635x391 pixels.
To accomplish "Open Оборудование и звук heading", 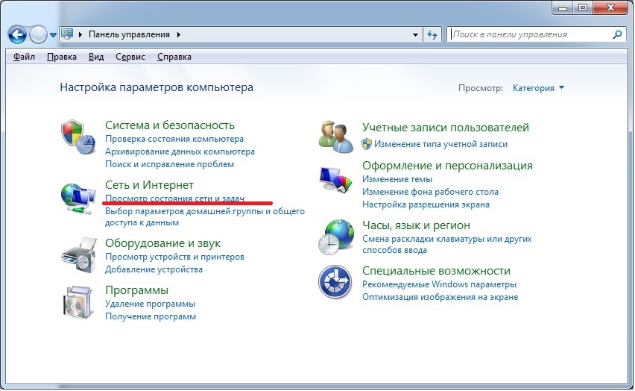I will [162, 243].
